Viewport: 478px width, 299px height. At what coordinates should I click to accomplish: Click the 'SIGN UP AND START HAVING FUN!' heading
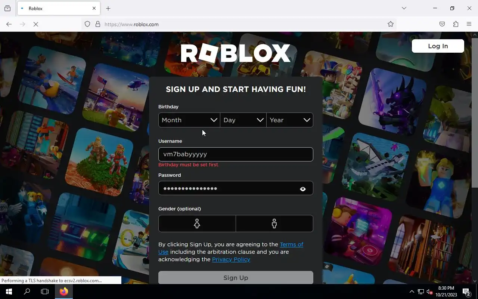236,89
